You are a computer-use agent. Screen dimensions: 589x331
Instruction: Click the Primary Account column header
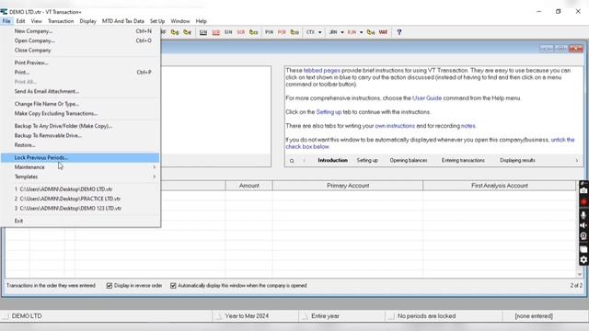coord(348,186)
